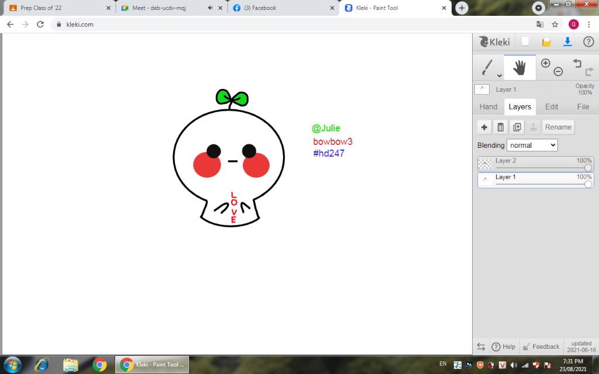
Task: Delete the current layer with the trash icon
Action: click(x=501, y=127)
